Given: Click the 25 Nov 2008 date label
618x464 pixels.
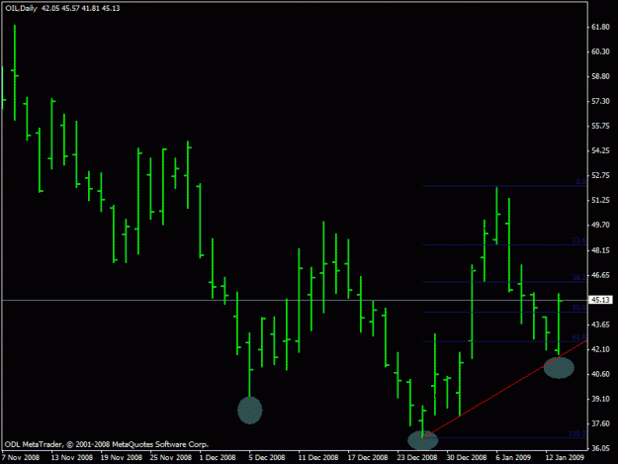Looking at the screenshot, I should tap(171, 458).
